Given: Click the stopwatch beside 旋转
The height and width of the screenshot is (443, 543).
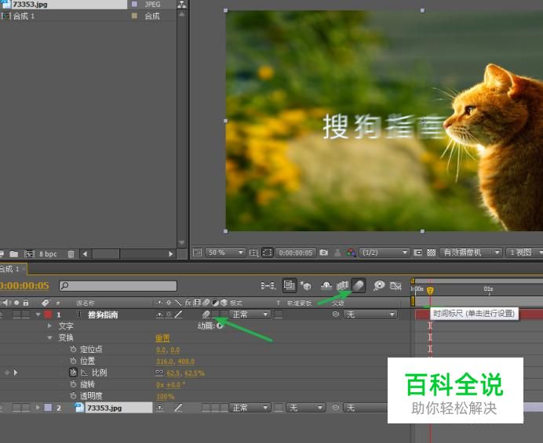Looking at the screenshot, I should pyautogui.click(x=73, y=384).
